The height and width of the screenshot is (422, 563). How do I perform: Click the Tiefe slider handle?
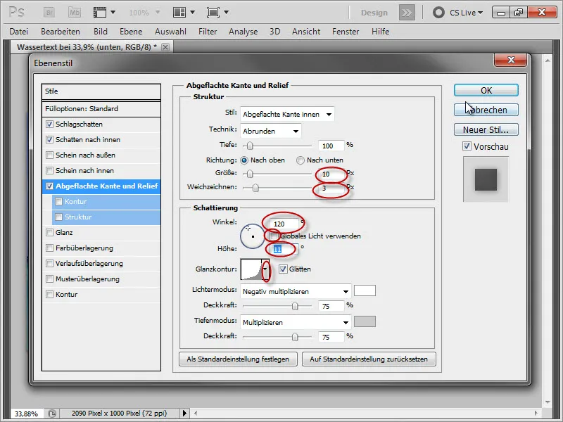pos(250,146)
